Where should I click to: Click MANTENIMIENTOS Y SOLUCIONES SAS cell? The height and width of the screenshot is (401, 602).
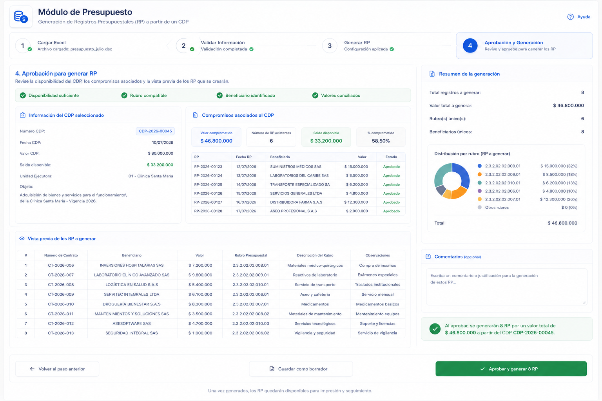click(x=132, y=314)
